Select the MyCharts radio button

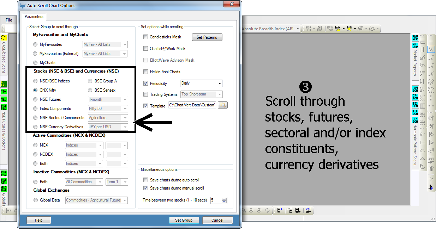(35, 63)
